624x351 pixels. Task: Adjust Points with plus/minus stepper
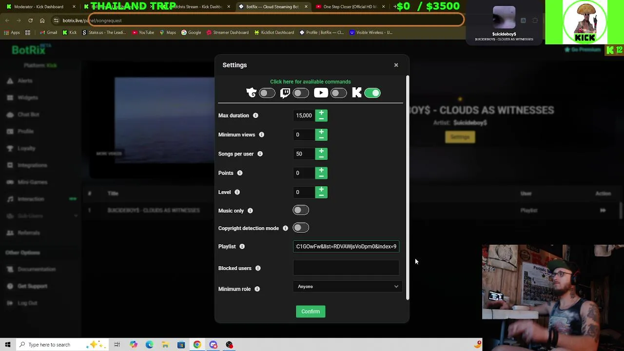click(321, 173)
